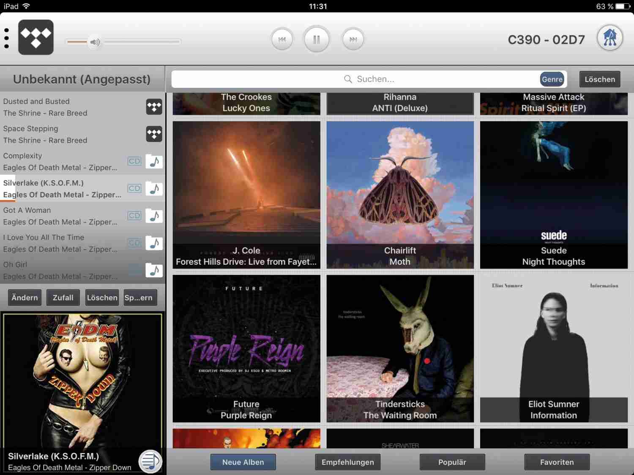634x475 pixels.
Task: Open Eliot Sumner Information album
Action: (554, 349)
